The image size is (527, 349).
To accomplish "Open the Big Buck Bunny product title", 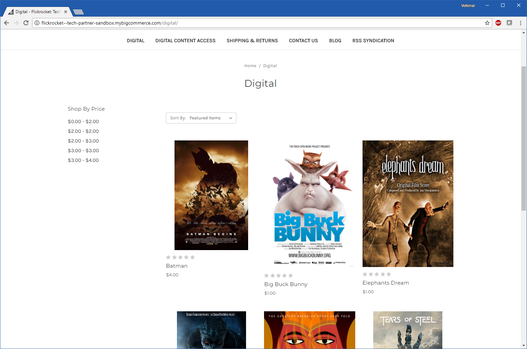I will pyautogui.click(x=286, y=284).
